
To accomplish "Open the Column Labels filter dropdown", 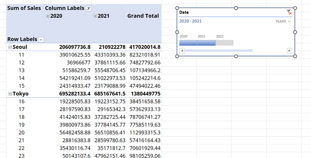I will coord(89,8).
